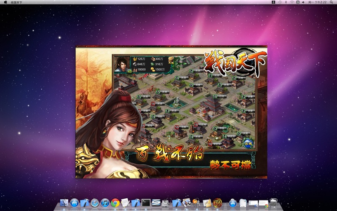Click the gold coins value 1500万

tap(160, 69)
